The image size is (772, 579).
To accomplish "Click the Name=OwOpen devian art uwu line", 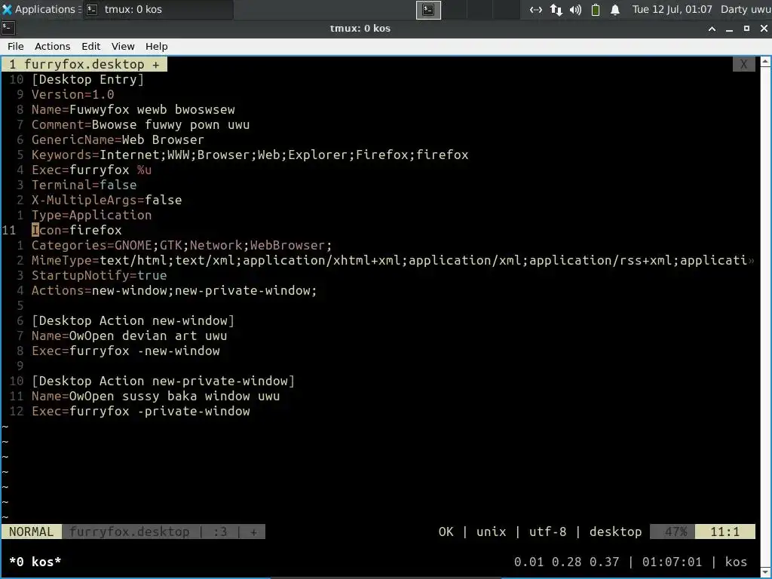I will (130, 335).
